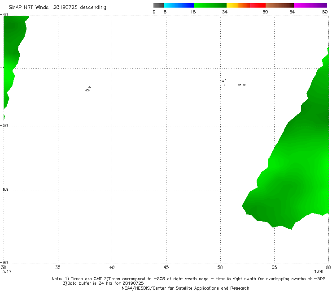
Task: Click the '-60' latitude label on left axis
Action: (4, 262)
